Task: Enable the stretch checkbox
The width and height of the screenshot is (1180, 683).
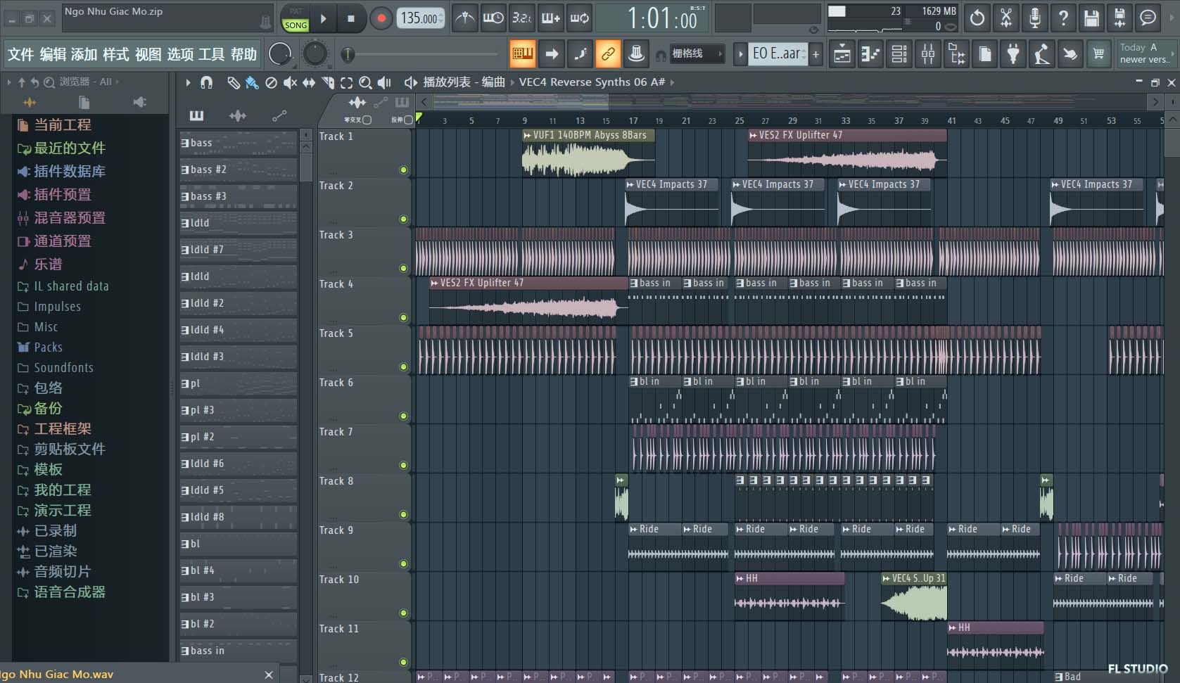Action: coord(408,120)
